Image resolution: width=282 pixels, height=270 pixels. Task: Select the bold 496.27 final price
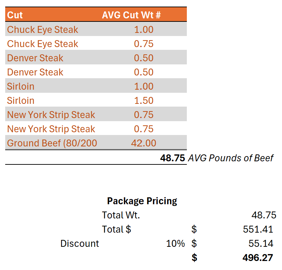pyautogui.click(x=257, y=258)
